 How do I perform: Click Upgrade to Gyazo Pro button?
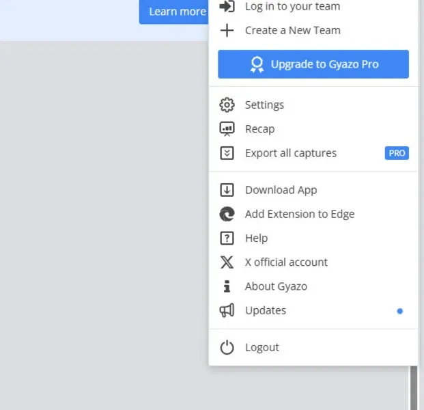point(313,64)
